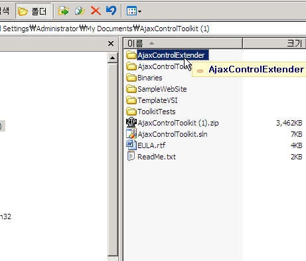The width and height of the screenshot is (306, 261).
Task: Click the ToolkitTests folder icon
Action: (131, 112)
